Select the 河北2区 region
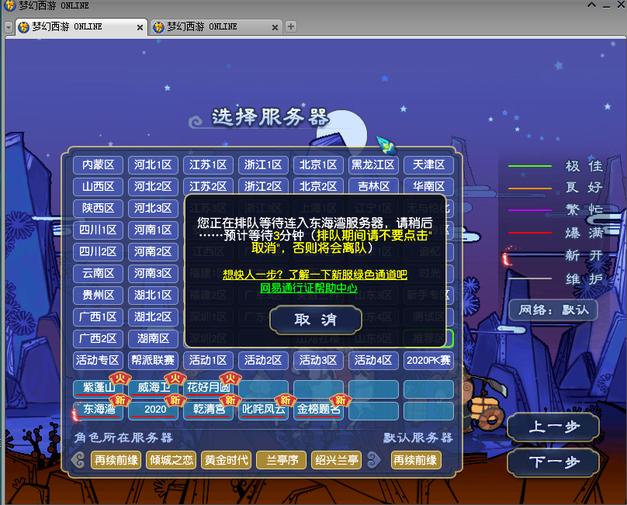The width and height of the screenshot is (627, 505). pos(153,186)
